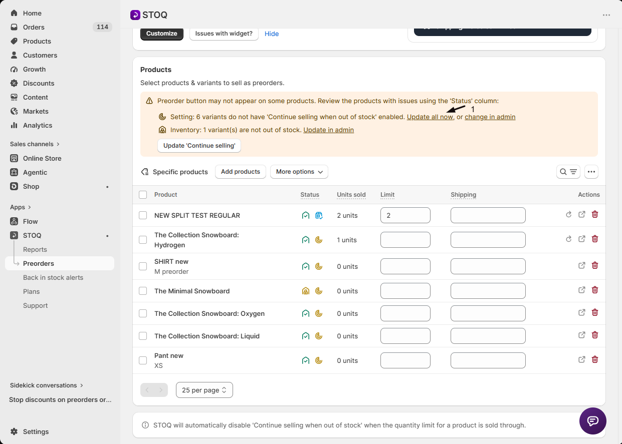
Task: Click the Analytics bar chart icon
Action: click(14, 125)
